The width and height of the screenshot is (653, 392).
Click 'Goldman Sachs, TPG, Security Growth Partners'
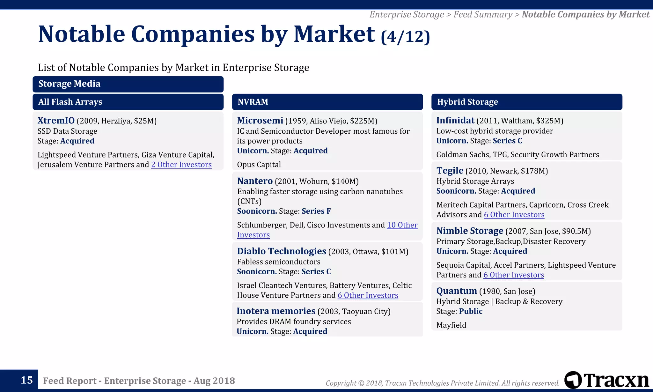518,155
